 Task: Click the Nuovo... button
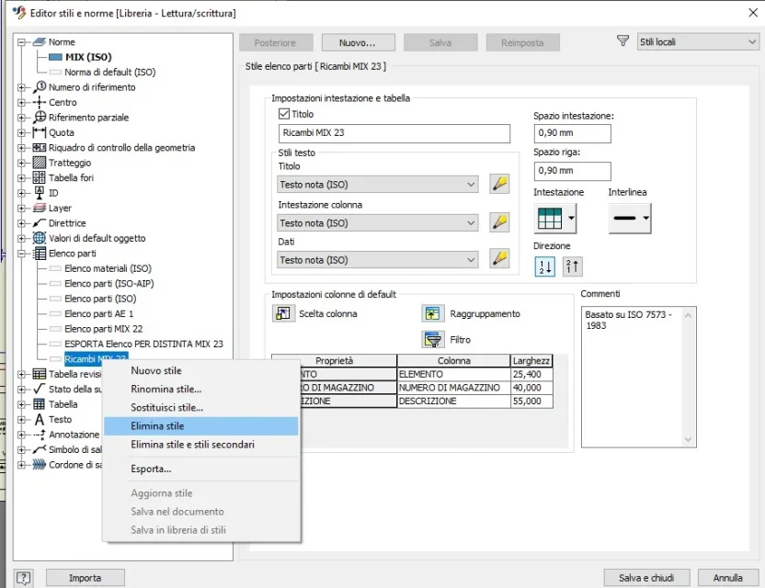[x=358, y=43]
